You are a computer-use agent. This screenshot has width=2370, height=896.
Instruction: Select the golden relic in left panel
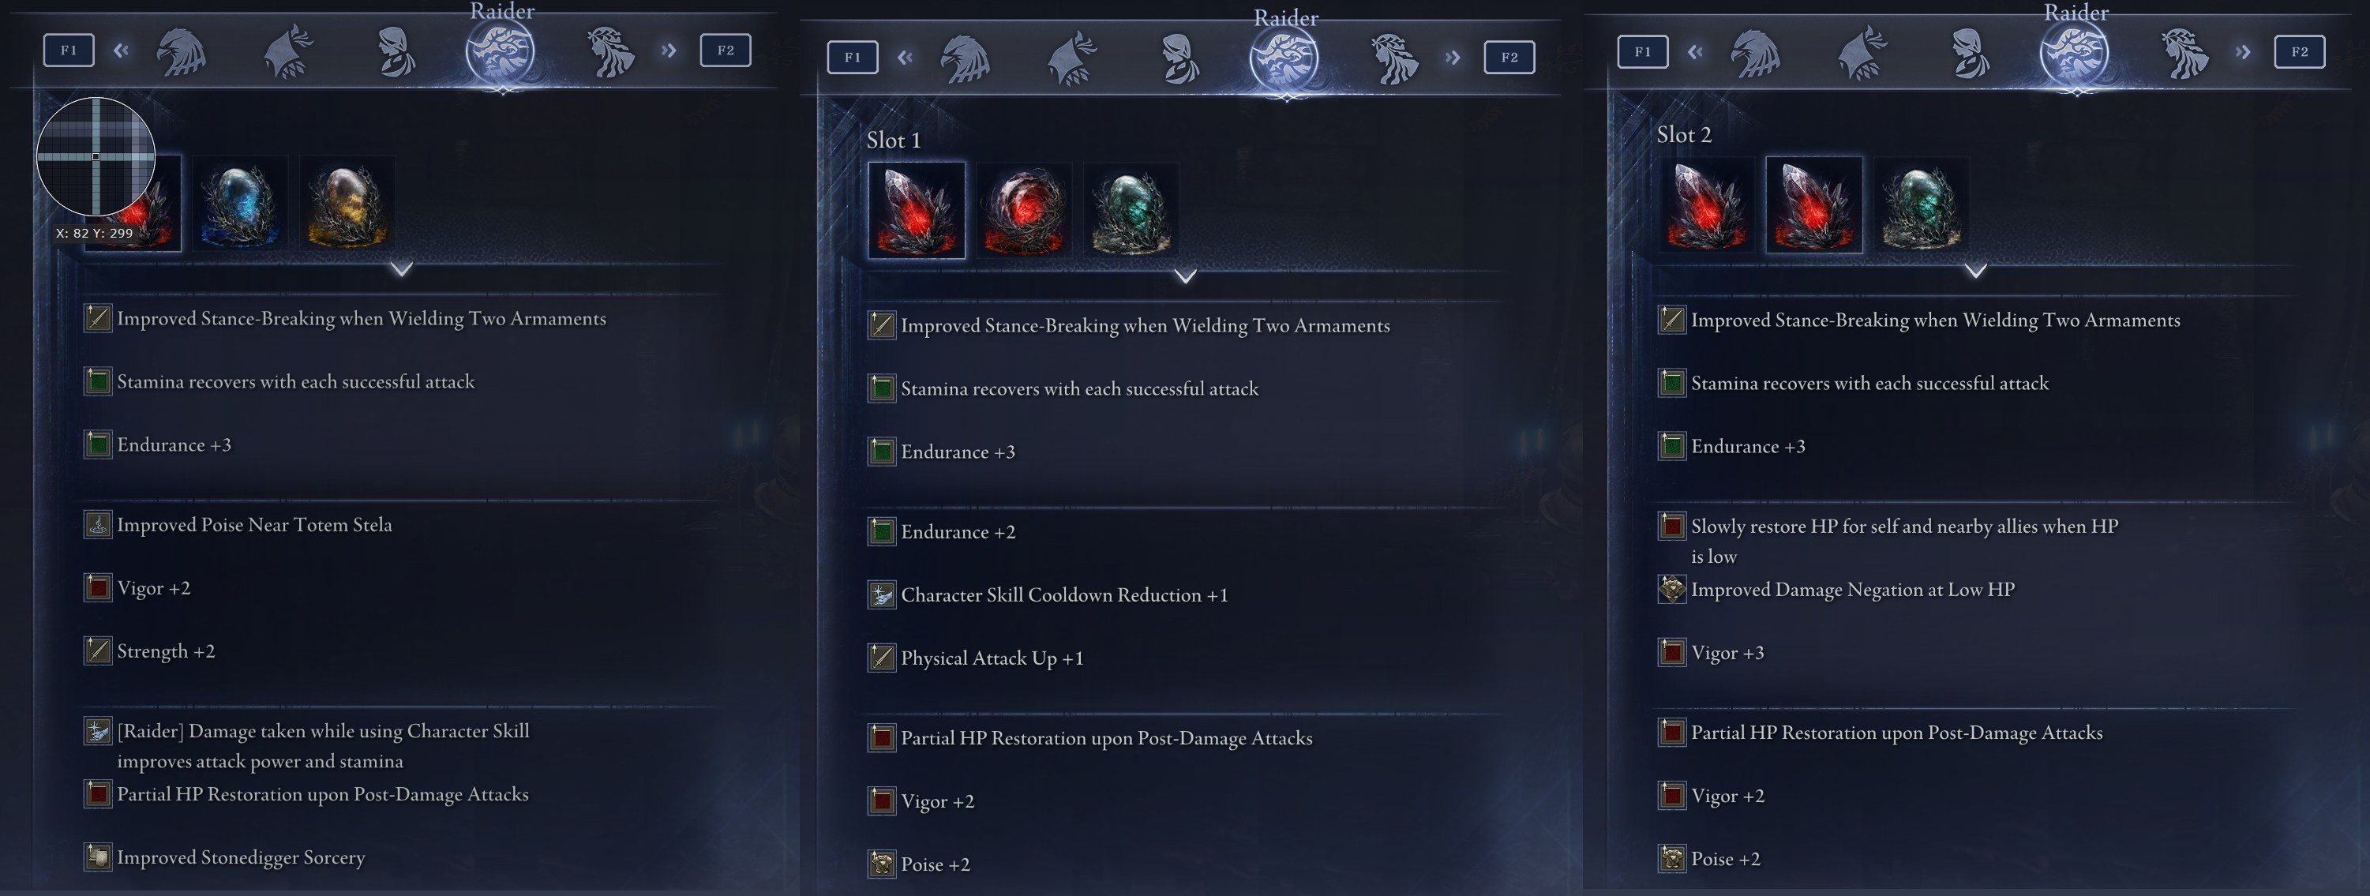347,204
